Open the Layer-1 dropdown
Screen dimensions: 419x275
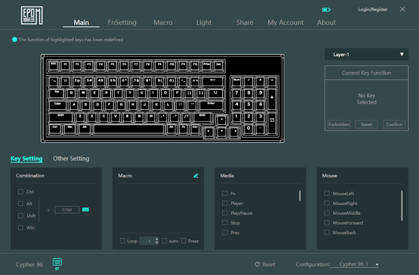tap(366, 54)
